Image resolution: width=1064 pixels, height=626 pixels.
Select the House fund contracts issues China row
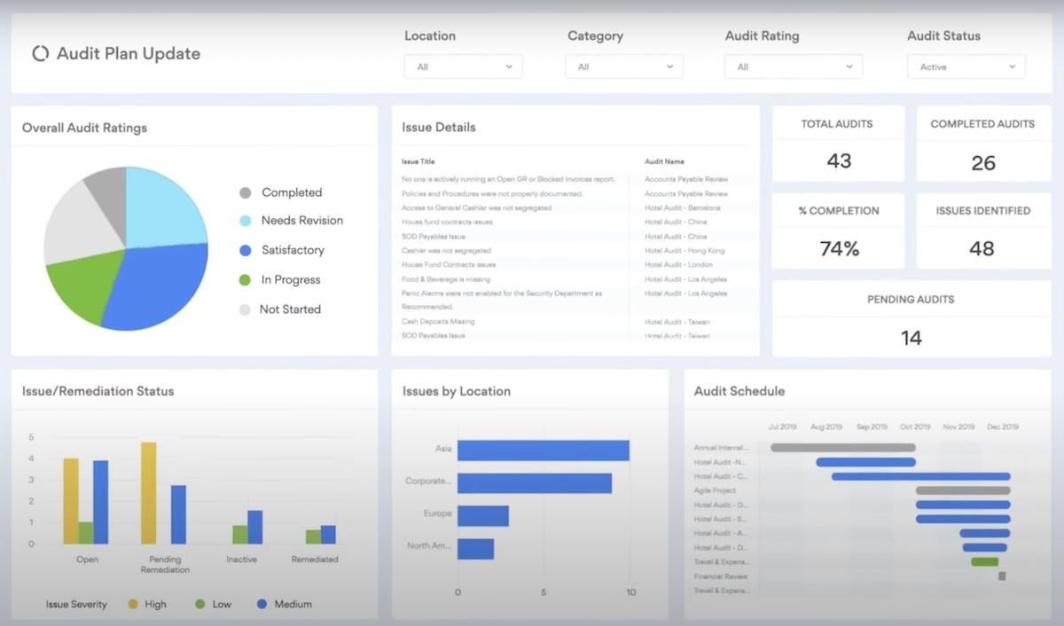446,222
